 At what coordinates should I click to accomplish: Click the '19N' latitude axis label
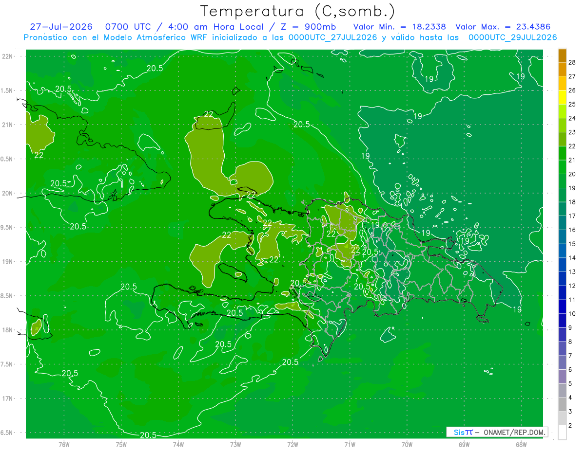7,262
